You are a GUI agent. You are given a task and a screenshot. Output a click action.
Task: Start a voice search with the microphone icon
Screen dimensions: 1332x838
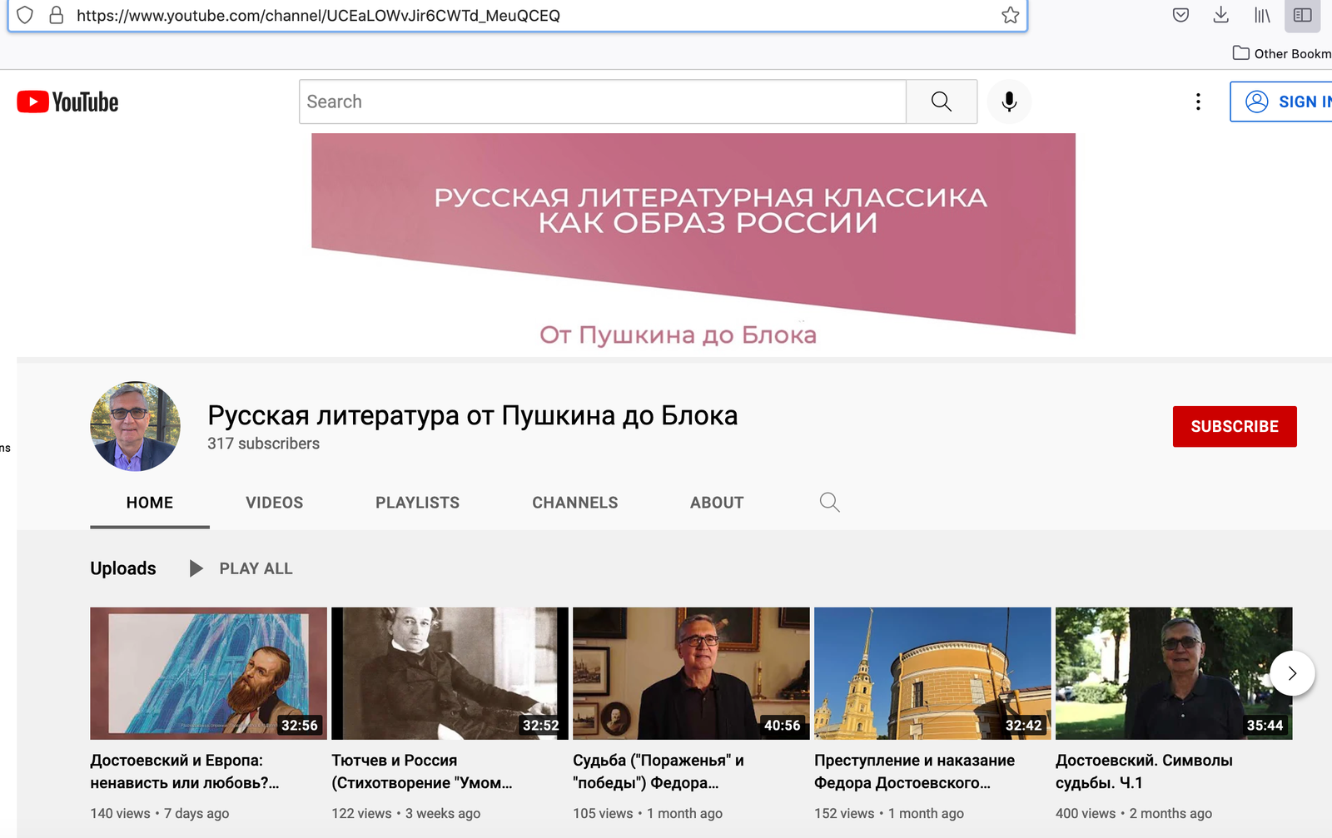1009,101
